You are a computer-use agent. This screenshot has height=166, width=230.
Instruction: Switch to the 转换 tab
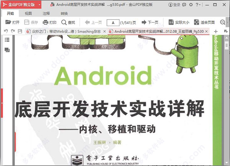click(64, 13)
